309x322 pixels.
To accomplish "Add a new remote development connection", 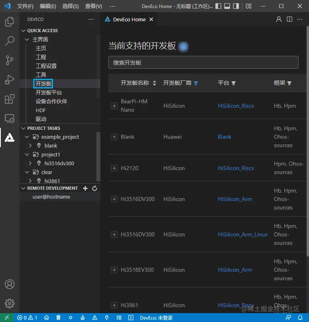I will (x=85, y=188).
